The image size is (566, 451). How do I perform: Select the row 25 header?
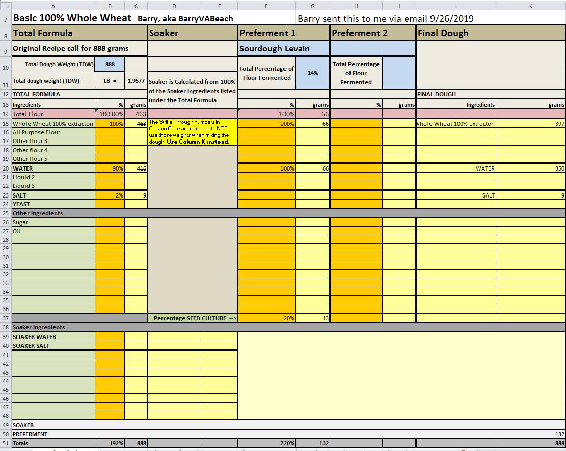5,213
